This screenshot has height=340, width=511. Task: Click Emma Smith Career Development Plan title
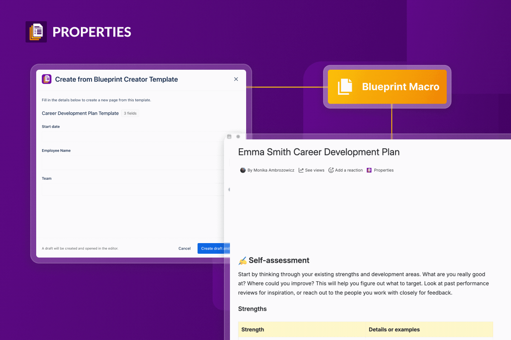click(x=319, y=152)
